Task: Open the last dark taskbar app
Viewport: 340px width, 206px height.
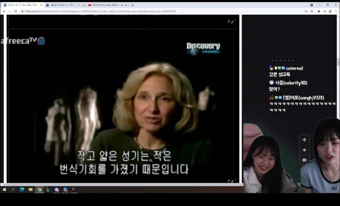Action: 74,190
